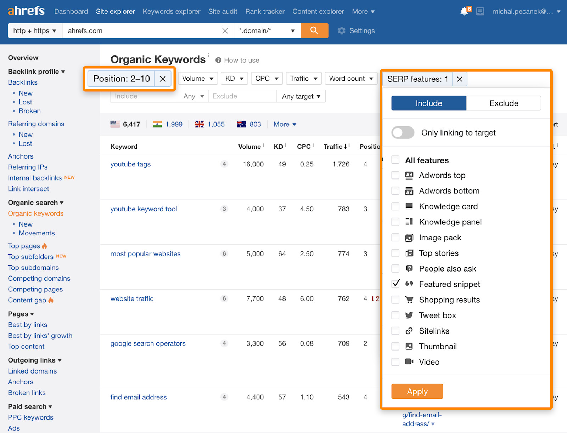The width and height of the screenshot is (567, 433).
Task: Click the Apply button
Action: click(417, 391)
